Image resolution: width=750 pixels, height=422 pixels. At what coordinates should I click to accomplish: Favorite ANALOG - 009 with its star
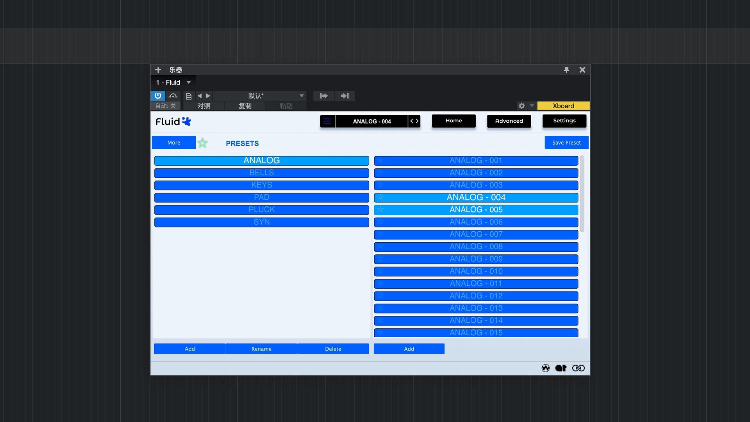[x=380, y=259]
